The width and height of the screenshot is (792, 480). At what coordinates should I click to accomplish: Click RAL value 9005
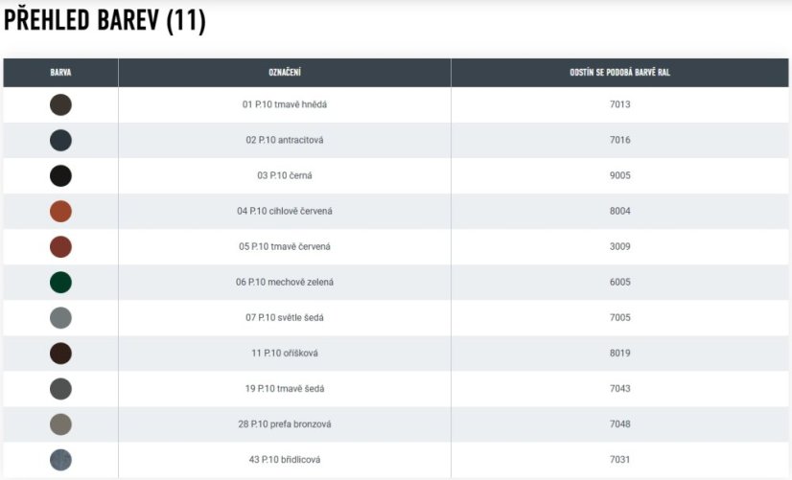(x=619, y=175)
